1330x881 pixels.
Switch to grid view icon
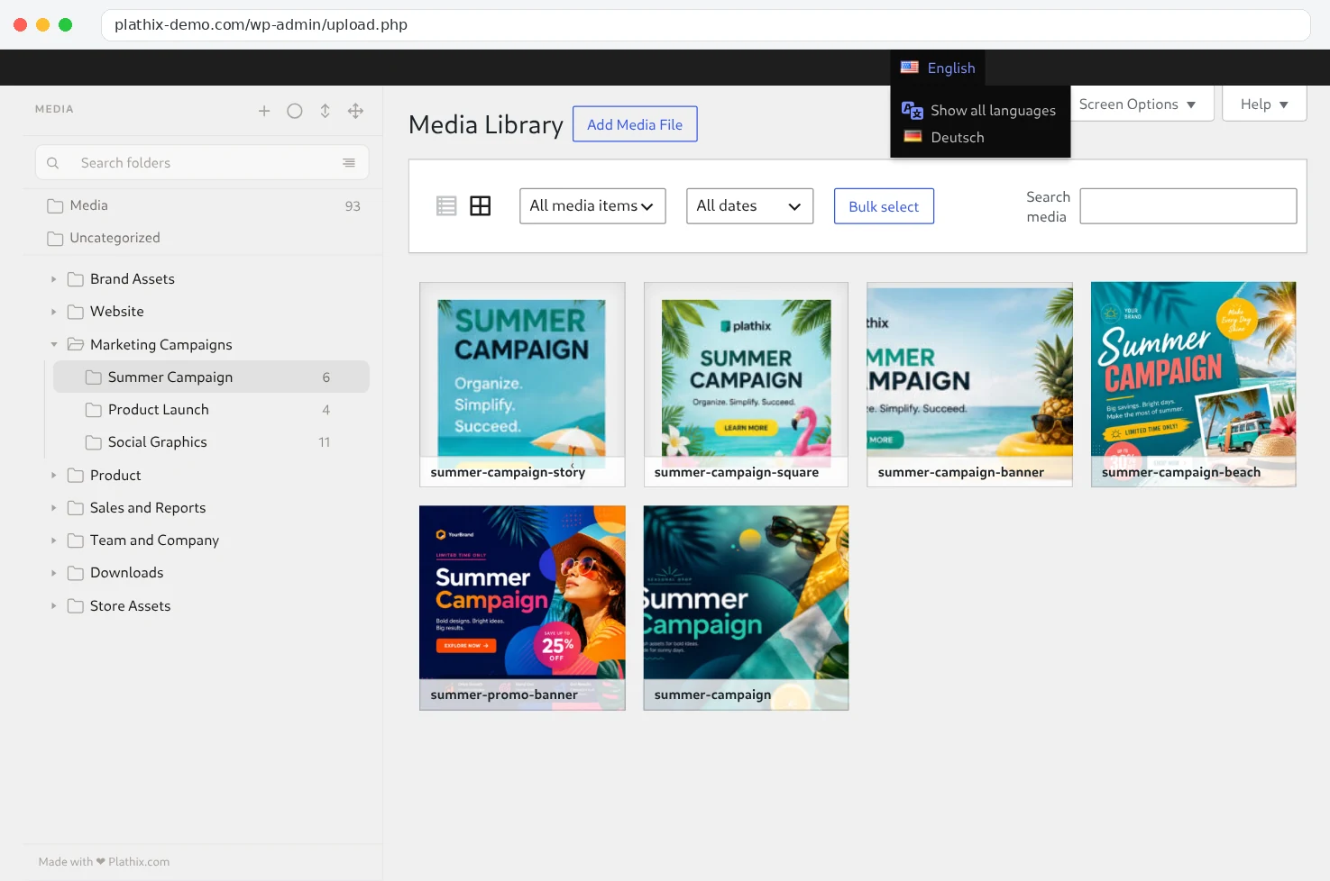point(481,206)
